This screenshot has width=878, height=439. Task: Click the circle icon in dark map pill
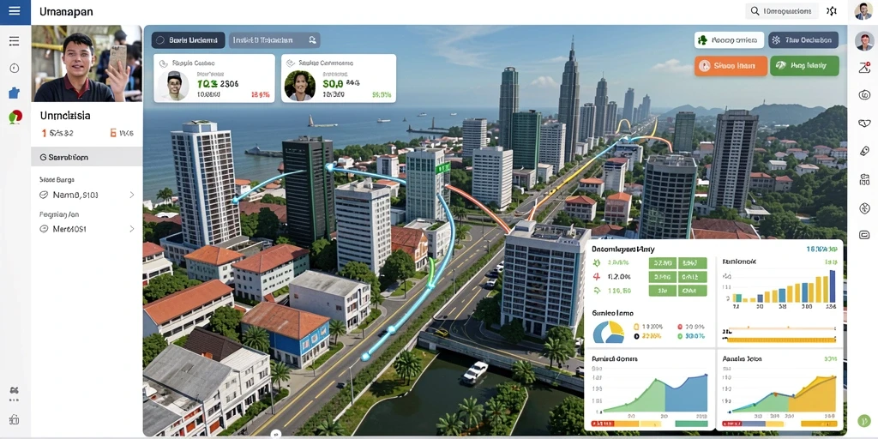click(160, 39)
